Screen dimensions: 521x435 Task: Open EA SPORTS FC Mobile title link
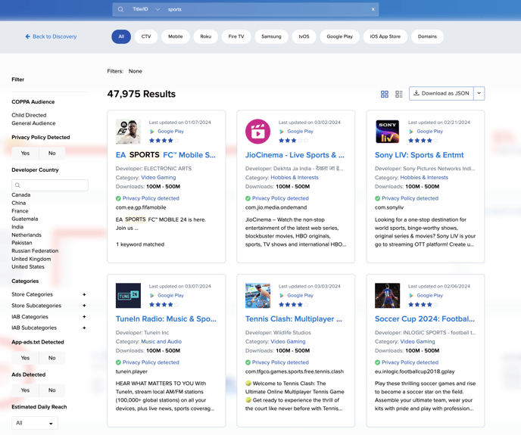click(x=166, y=155)
